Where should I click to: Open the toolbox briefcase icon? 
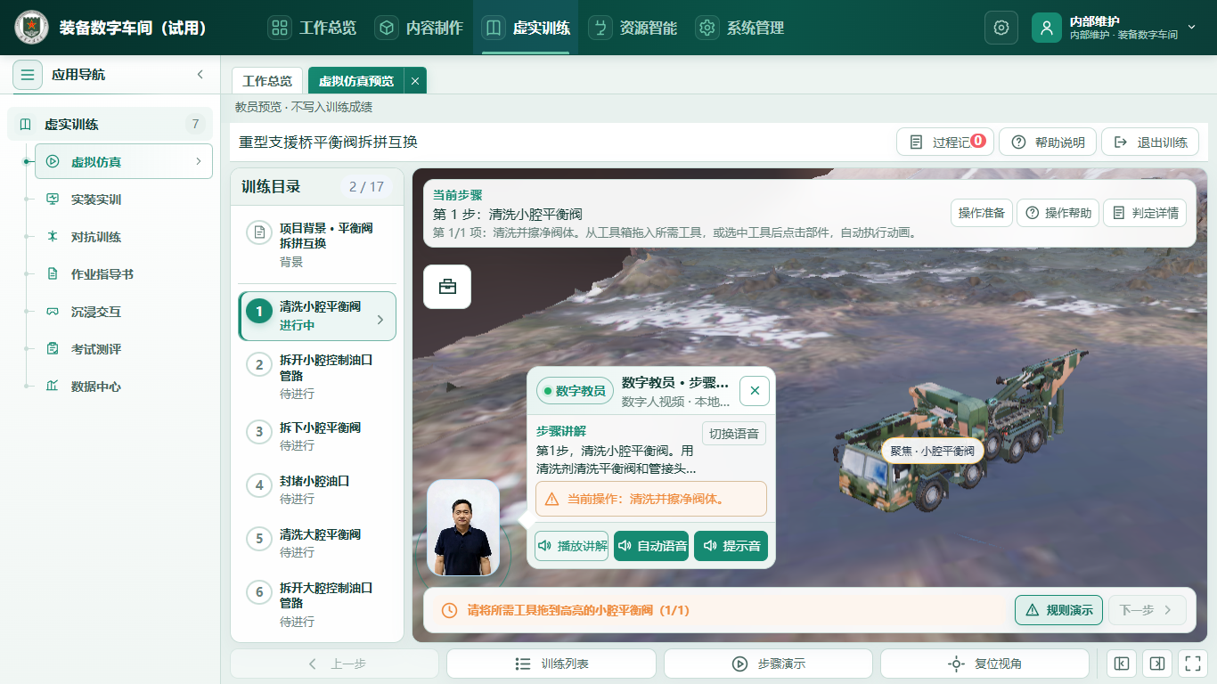pyautogui.click(x=447, y=287)
